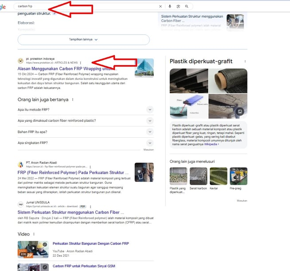Screen dimensions: 290x271
Task: View carbon fiber roll image
Action: pyautogui.click(x=228, y=81)
